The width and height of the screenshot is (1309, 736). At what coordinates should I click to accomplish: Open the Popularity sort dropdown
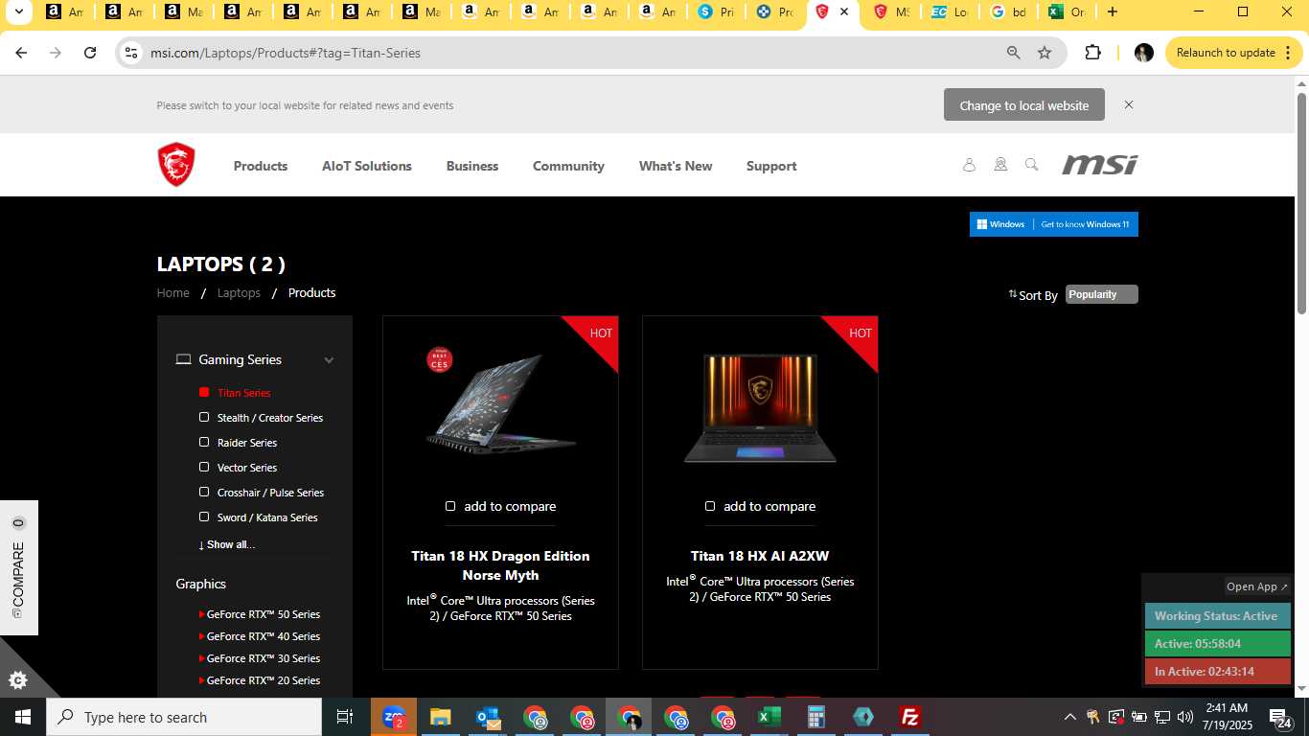(x=1101, y=294)
